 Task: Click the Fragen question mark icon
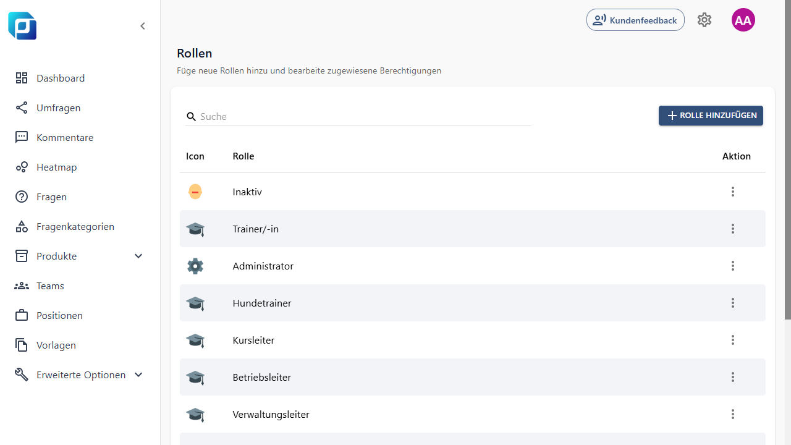(22, 197)
